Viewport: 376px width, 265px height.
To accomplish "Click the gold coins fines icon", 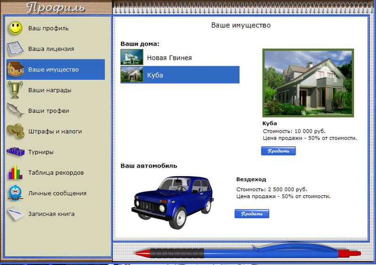I will pyautogui.click(x=16, y=131).
